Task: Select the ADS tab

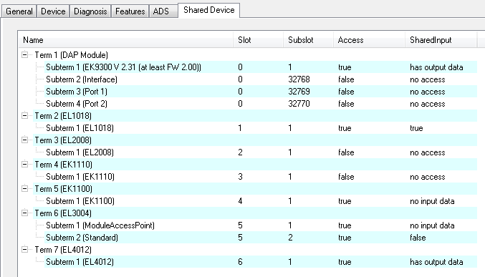Action: pos(161,11)
